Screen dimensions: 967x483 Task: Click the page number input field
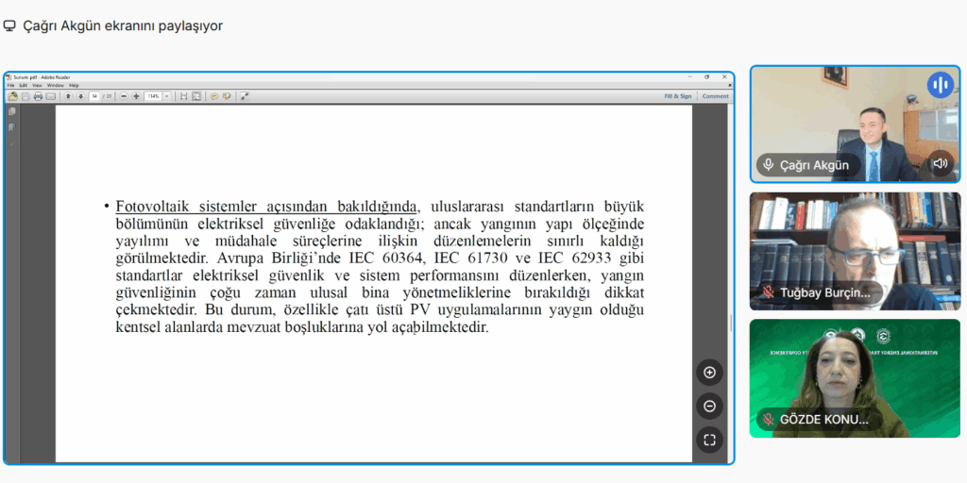point(94,96)
